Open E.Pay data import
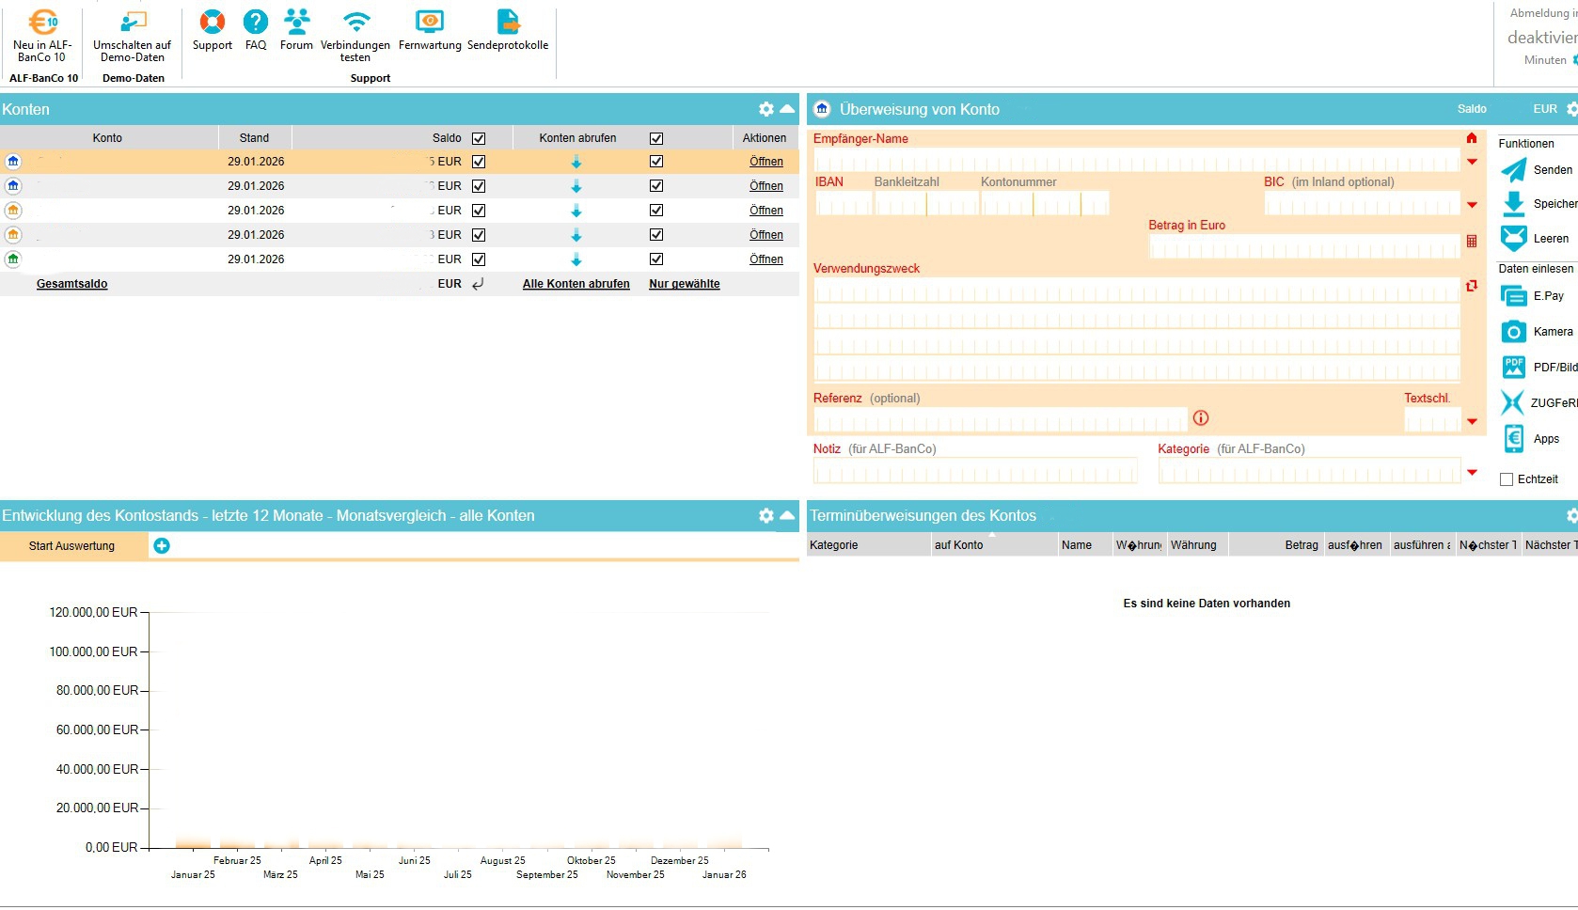 pyautogui.click(x=1513, y=296)
